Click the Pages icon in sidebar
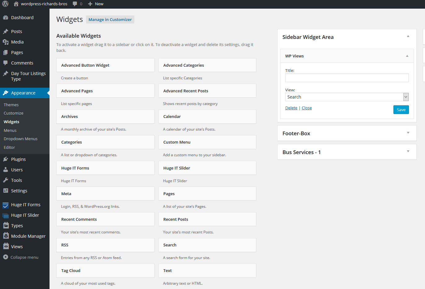Viewport: 425px width, 289px height. tap(6, 52)
